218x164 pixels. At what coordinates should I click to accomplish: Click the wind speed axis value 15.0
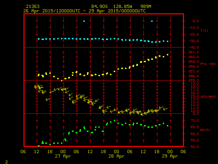click(194, 96)
